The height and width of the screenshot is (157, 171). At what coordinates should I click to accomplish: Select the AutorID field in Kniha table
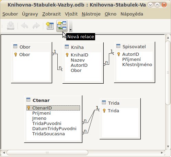79,65
